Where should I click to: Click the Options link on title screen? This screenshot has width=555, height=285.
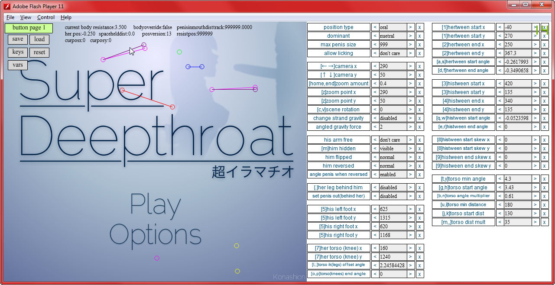pyautogui.click(x=155, y=235)
